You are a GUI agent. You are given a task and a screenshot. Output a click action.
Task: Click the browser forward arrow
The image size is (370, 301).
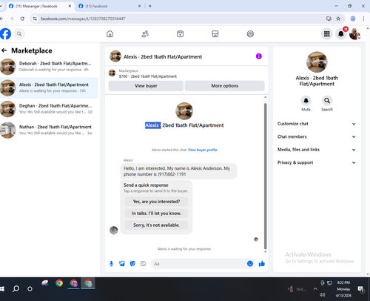pyautogui.click(x=12, y=19)
